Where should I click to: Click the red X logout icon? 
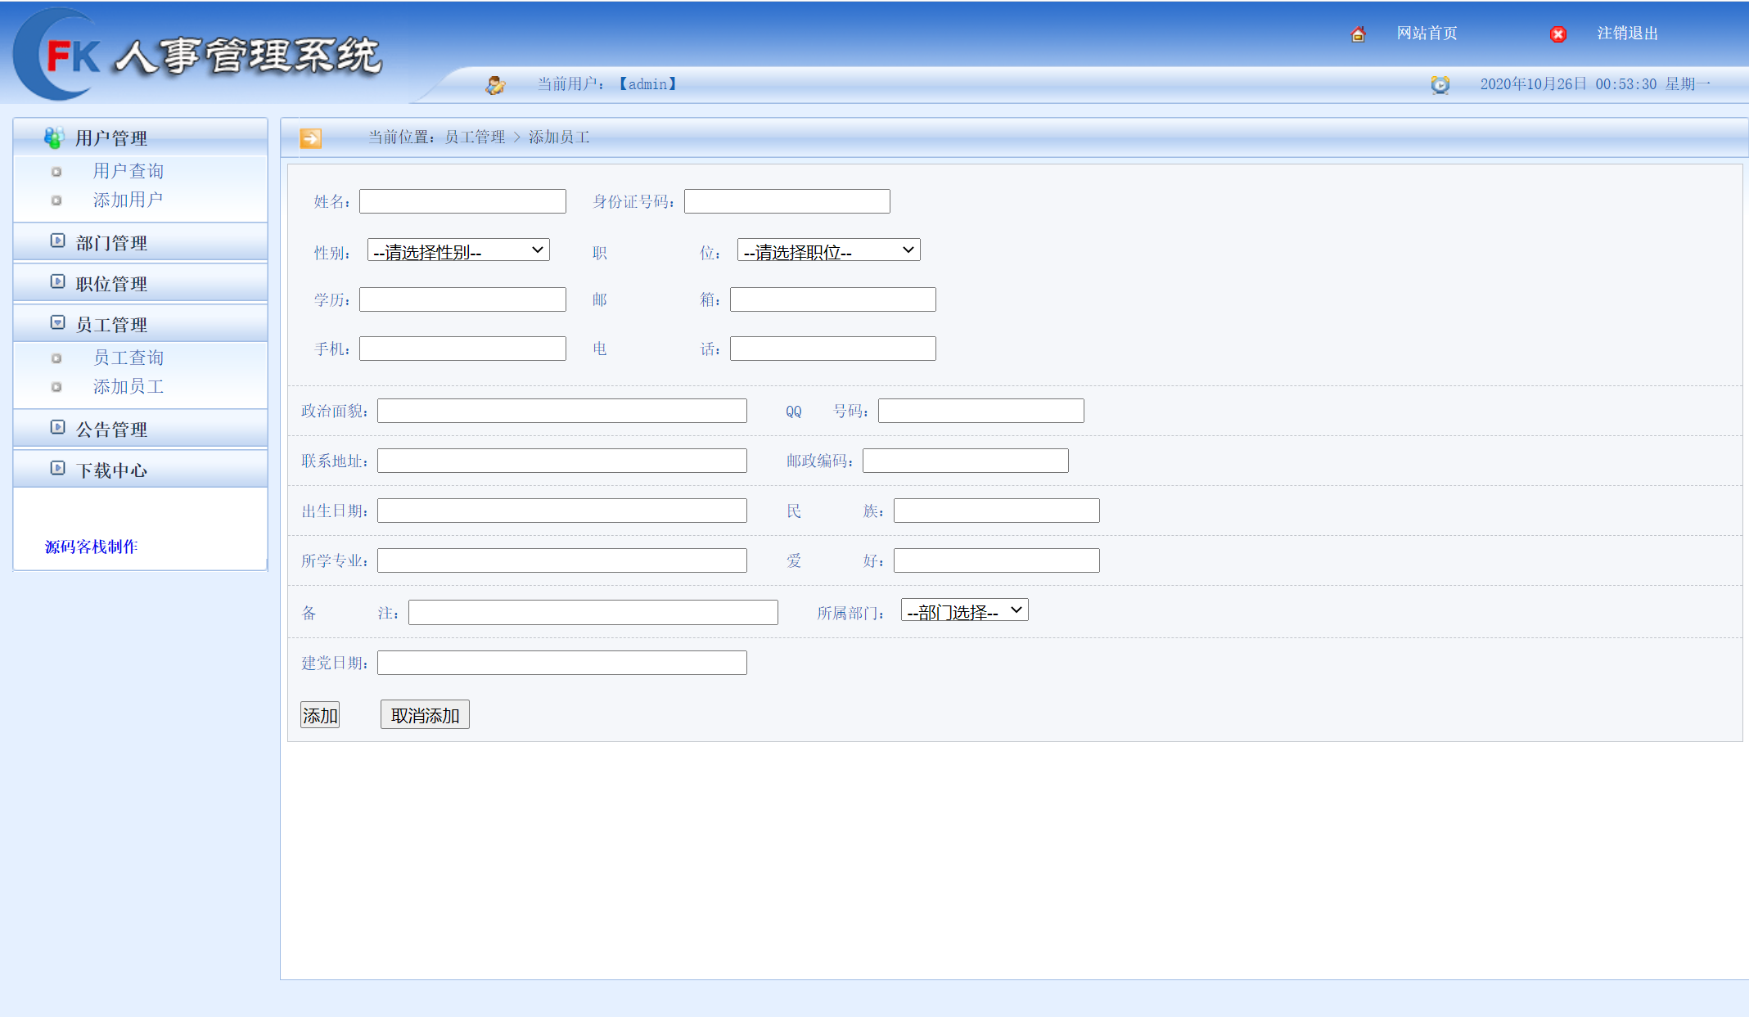[x=1557, y=34]
